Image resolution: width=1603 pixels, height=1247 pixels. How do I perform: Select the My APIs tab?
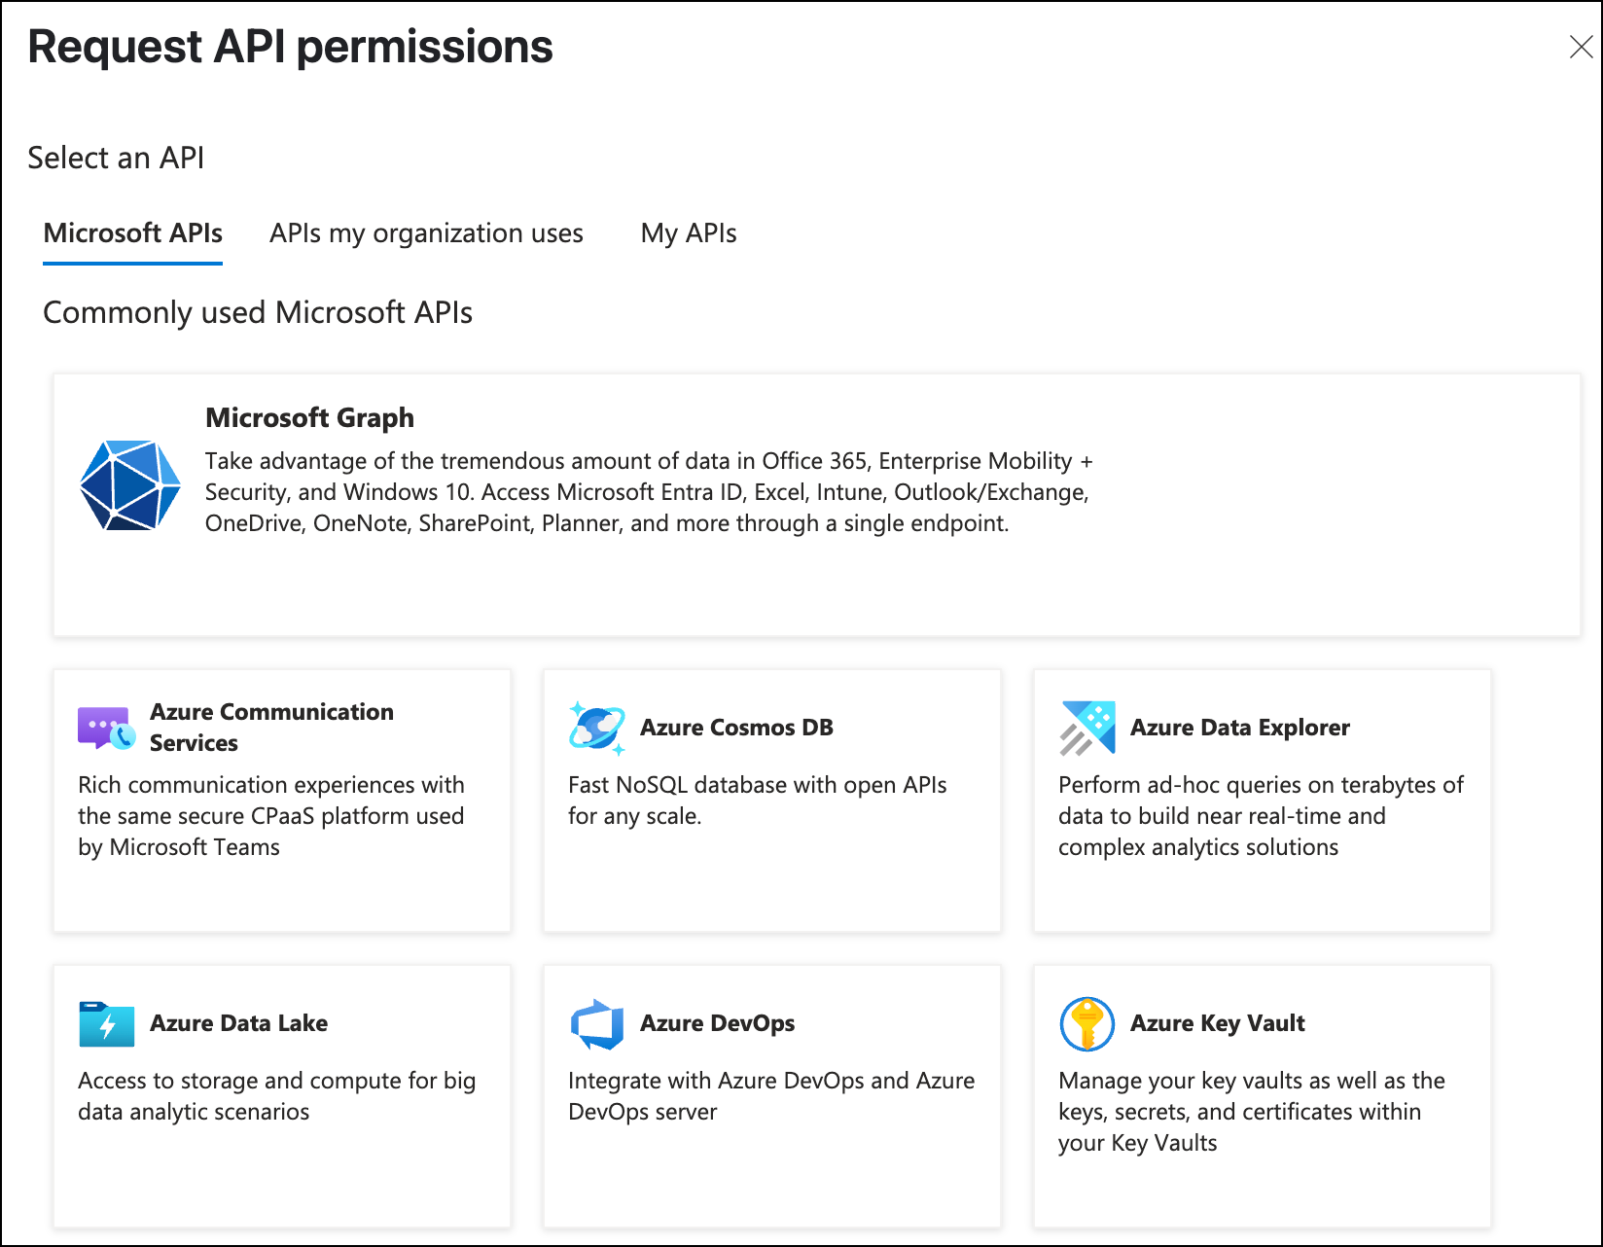[689, 233]
